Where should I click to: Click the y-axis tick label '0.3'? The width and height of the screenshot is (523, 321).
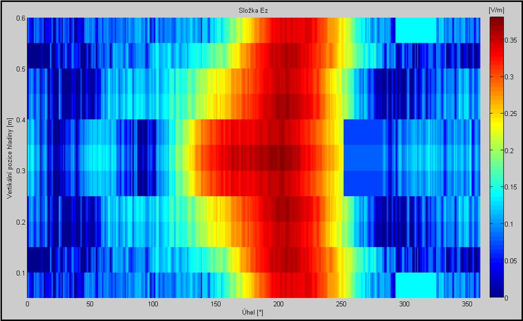(20, 171)
